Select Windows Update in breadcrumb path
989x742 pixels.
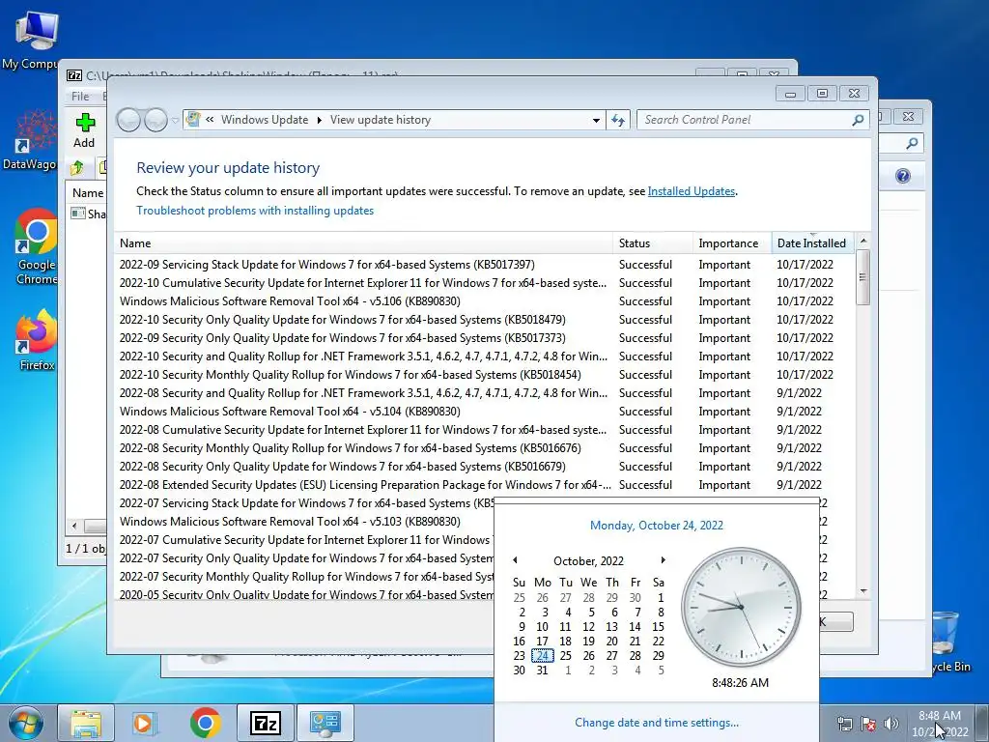click(x=265, y=120)
